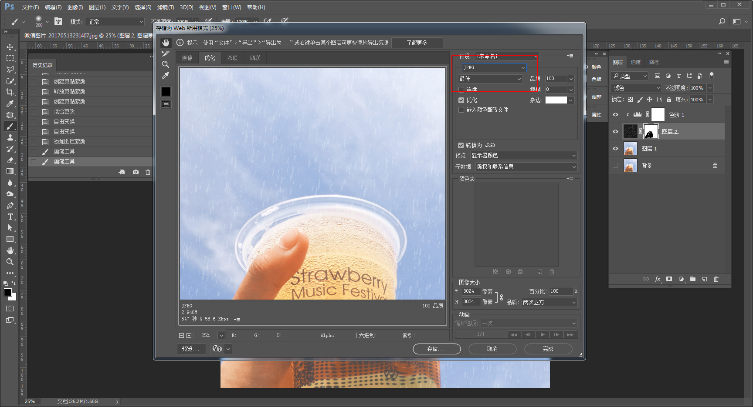Open the 元数据 版权和联系信息 dropdown

pos(526,167)
